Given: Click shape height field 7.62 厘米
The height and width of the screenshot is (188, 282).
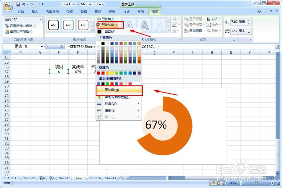Looking at the screenshot, I should coord(239,22).
